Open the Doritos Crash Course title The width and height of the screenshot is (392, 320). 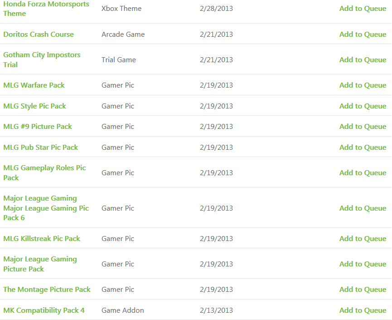pyautogui.click(x=39, y=34)
